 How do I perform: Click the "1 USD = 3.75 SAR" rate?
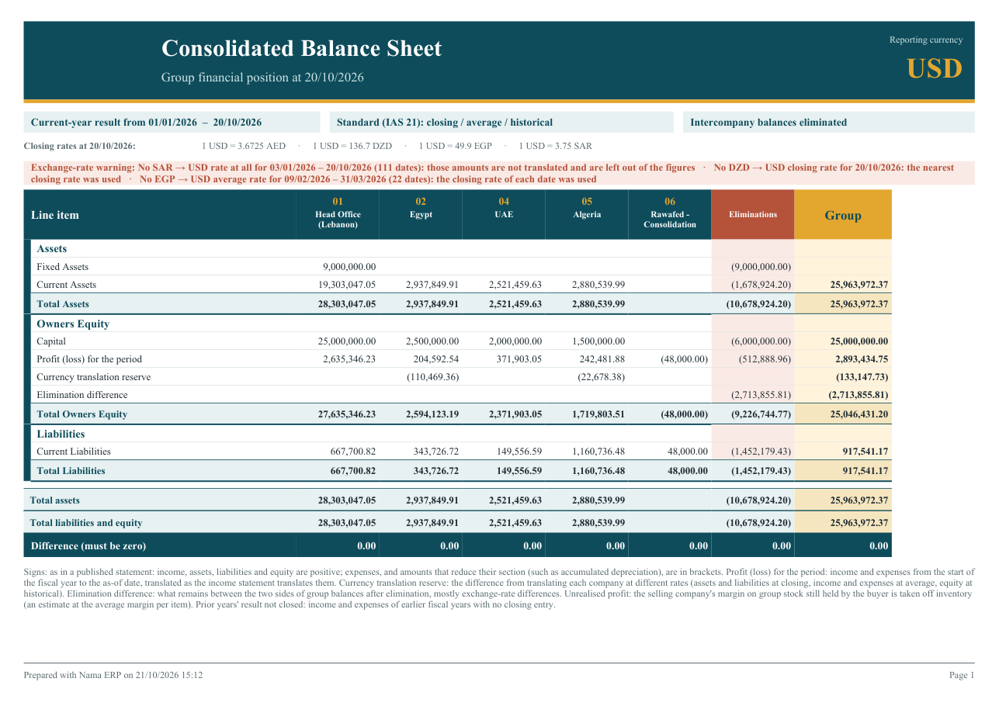556,146
